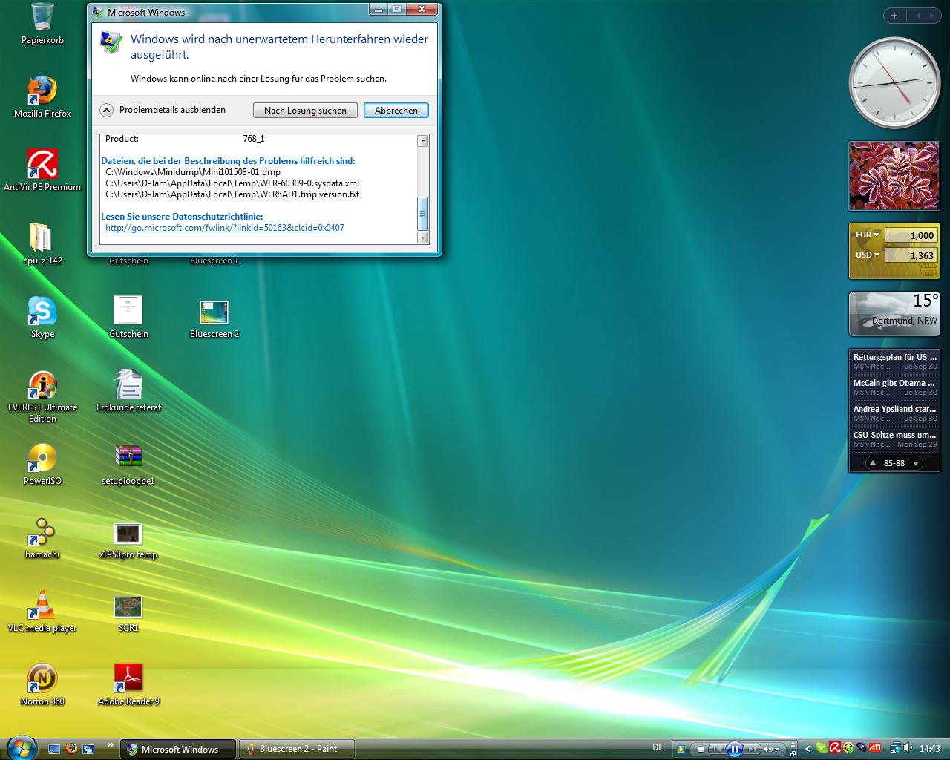Viewport: 950px width, 760px height.
Task: Go to previous track in media toolbar
Action: click(717, 749)
